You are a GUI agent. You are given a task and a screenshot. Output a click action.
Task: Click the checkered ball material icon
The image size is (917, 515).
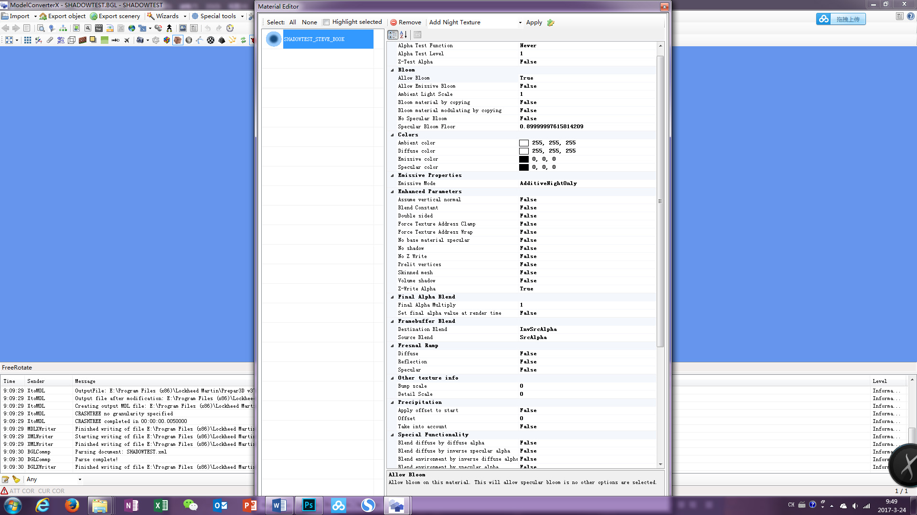coord(211,41)
